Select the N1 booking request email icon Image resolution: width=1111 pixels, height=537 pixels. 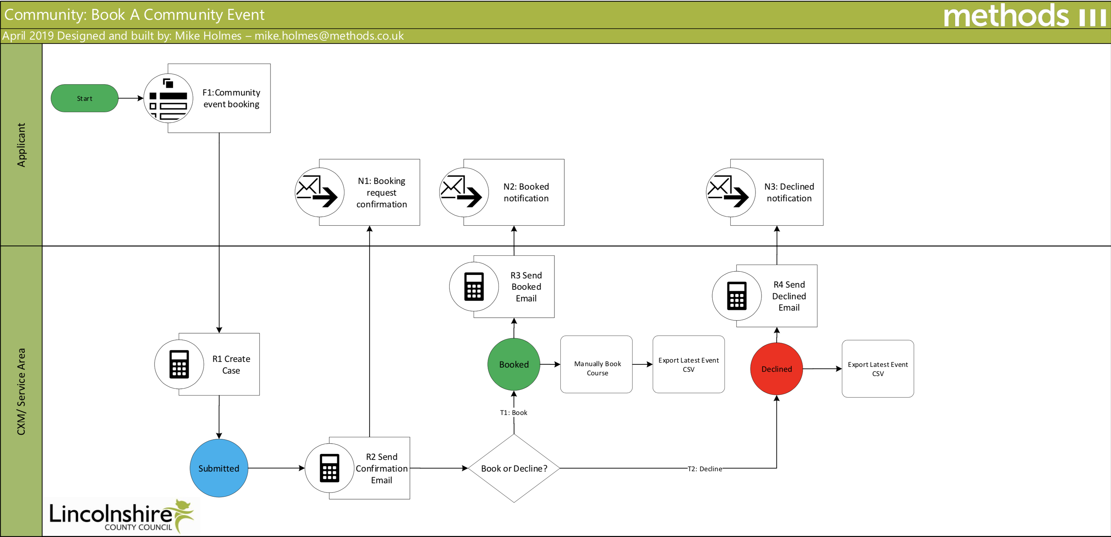point(319,192)
